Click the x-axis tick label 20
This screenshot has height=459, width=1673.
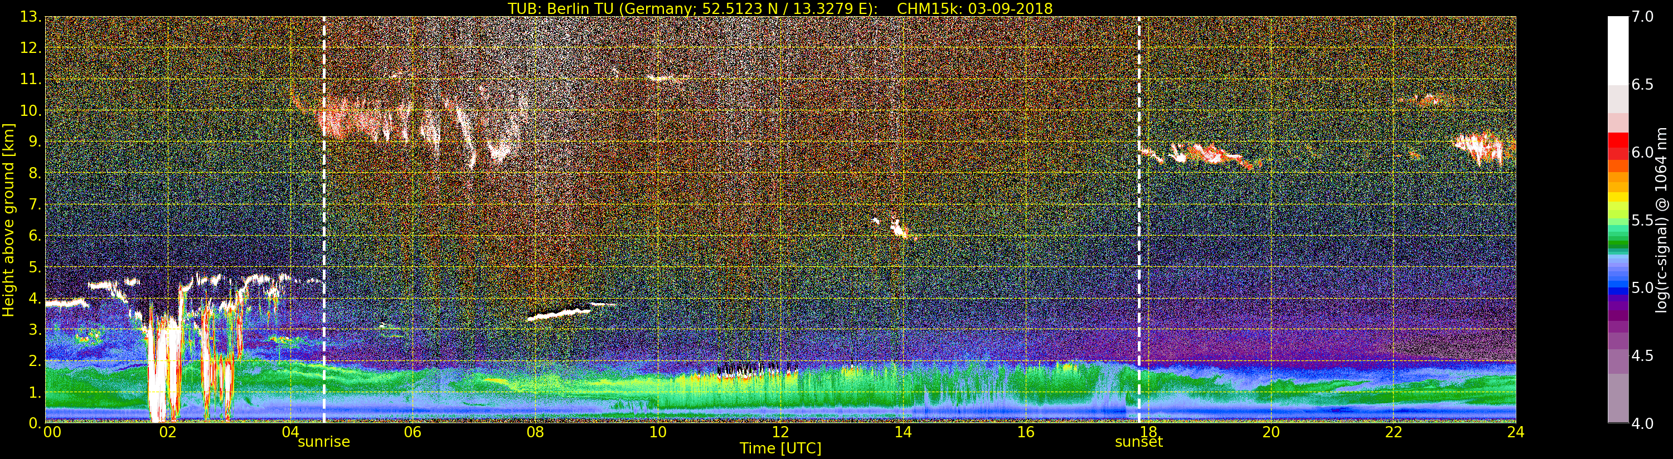pos(1270,432)
